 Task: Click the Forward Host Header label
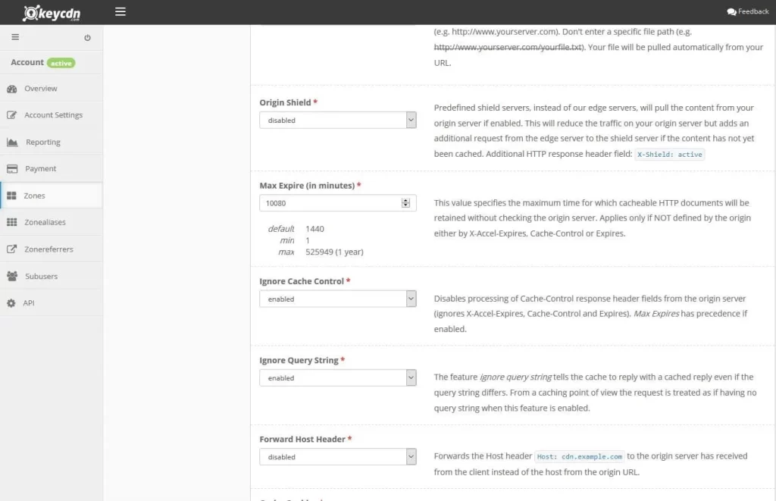(x=302, y=439)
